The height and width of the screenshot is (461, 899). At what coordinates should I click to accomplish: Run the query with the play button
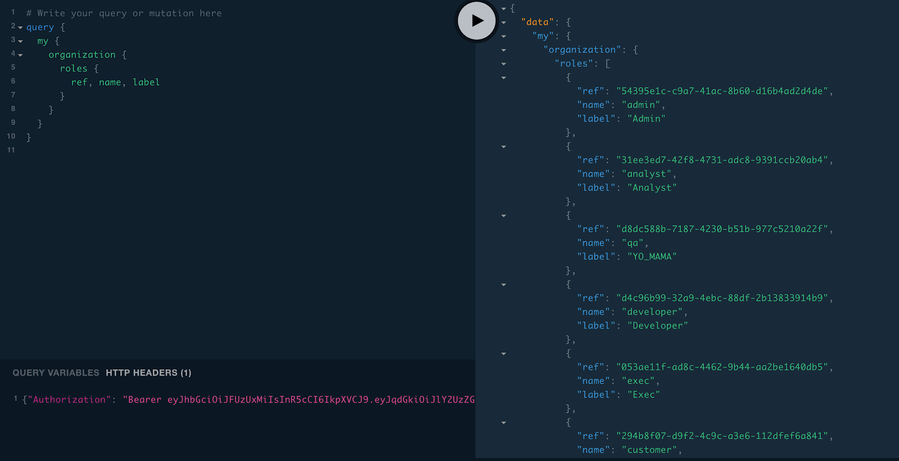click(476, 21)
